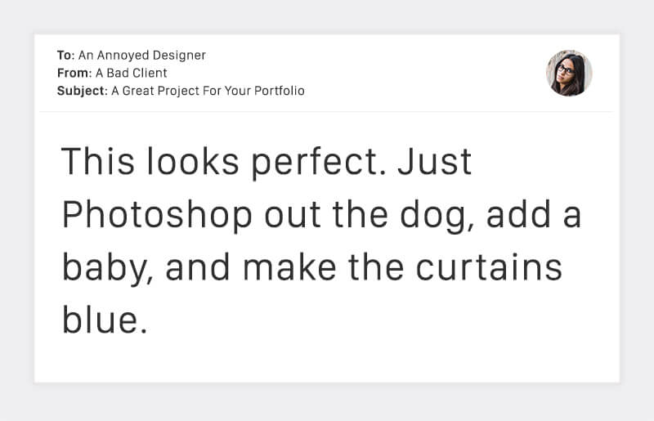Screen dimensions: 654x421
Task: Click the bold "Subject:" label
Action: 82,91
